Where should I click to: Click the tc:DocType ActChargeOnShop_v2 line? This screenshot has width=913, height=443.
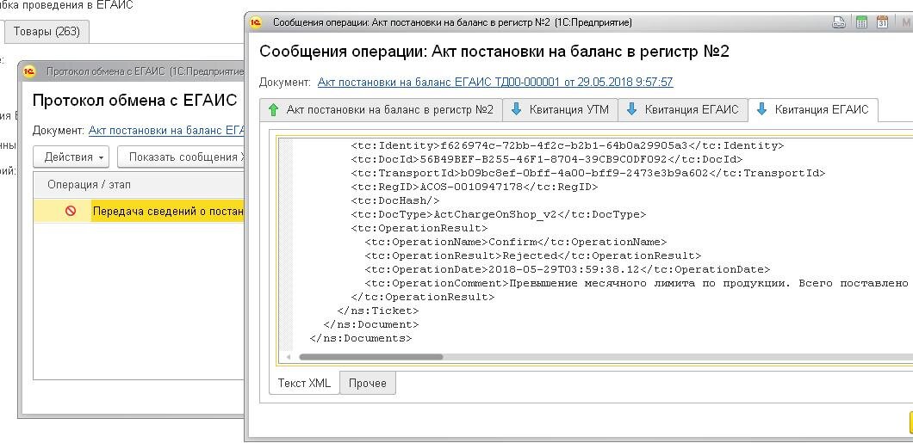[x=499, y=214]
